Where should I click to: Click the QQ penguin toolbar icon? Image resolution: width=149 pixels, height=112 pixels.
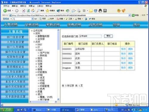coord(100,10)
